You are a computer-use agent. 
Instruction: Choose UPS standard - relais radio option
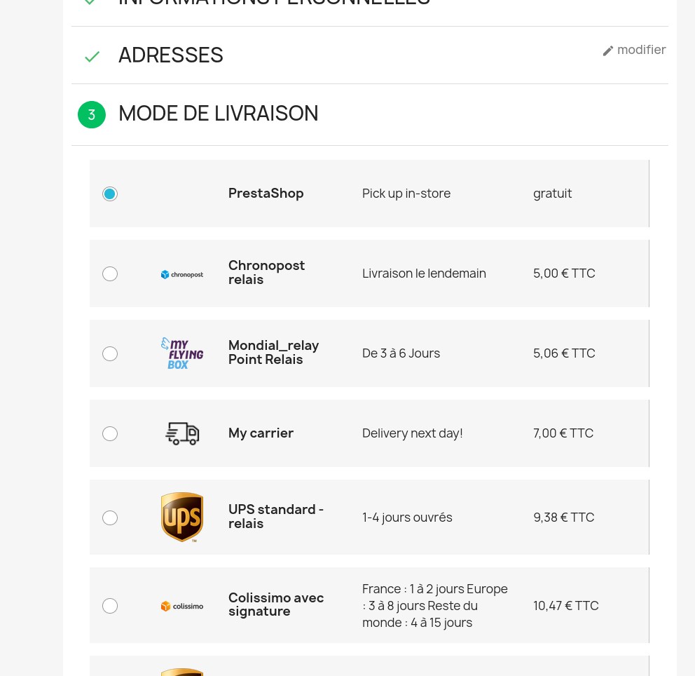click(110, 518)
